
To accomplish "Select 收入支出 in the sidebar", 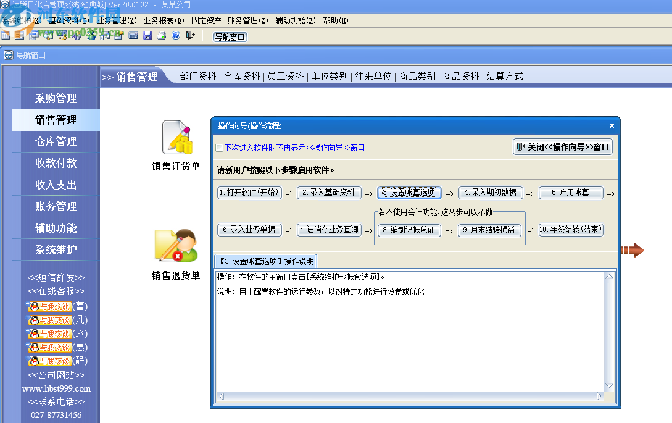I will click(x=56, y=185).
